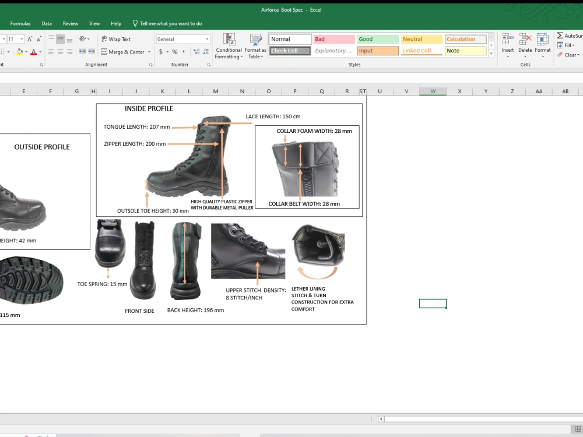Viewport: 583px width, 437px height.
Task: Apply the Explanatory text style
Action: pos(334,51)
